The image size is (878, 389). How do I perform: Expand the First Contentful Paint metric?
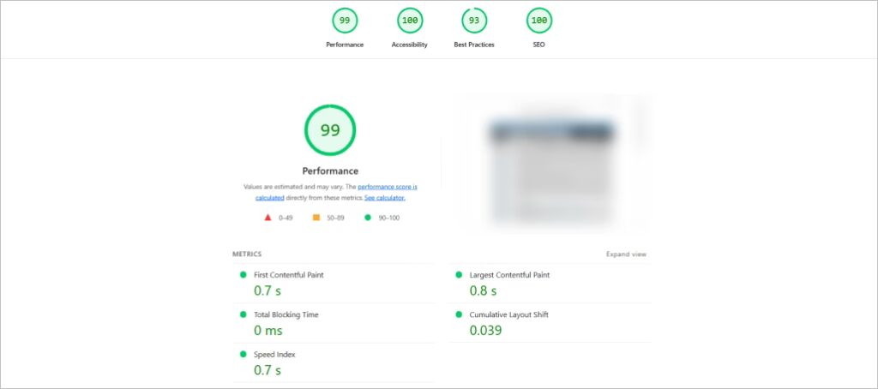[289, 275]
